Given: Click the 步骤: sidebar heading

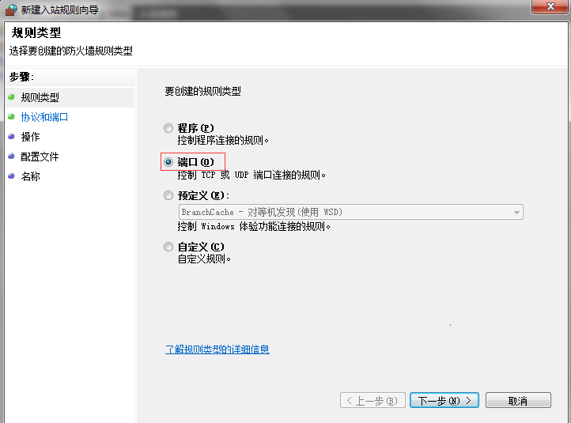Looking at the screenshot, I should [x=21, y=77].
